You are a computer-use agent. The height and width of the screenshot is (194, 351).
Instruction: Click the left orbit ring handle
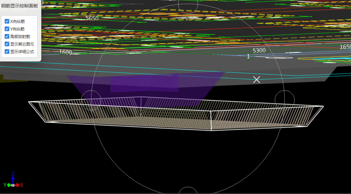pos(91,100)
